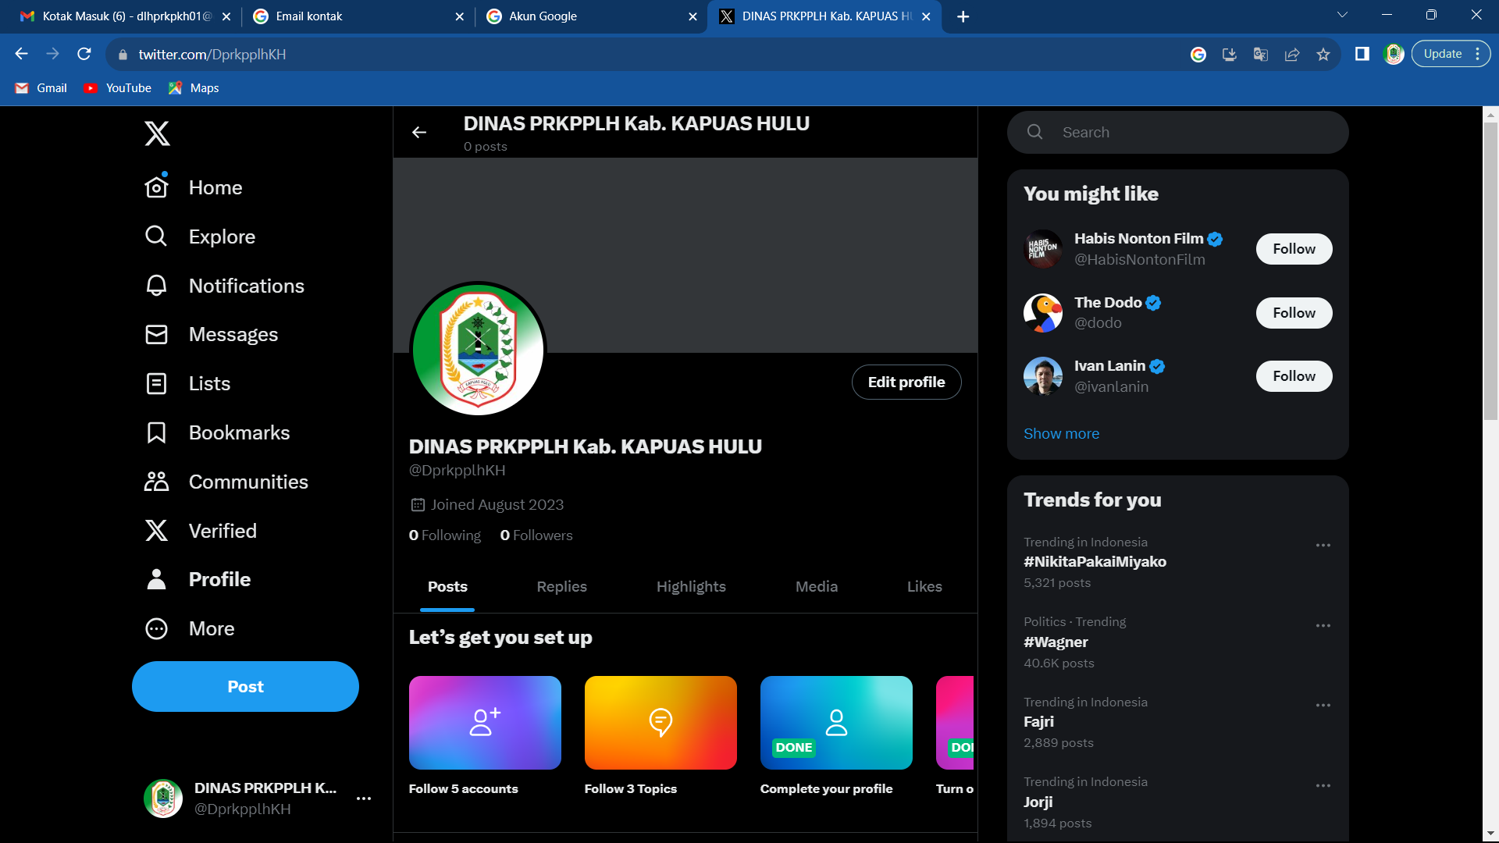Switch to the Likes tab
This screenshot has width=1499, height=843.
click(924, 586)
